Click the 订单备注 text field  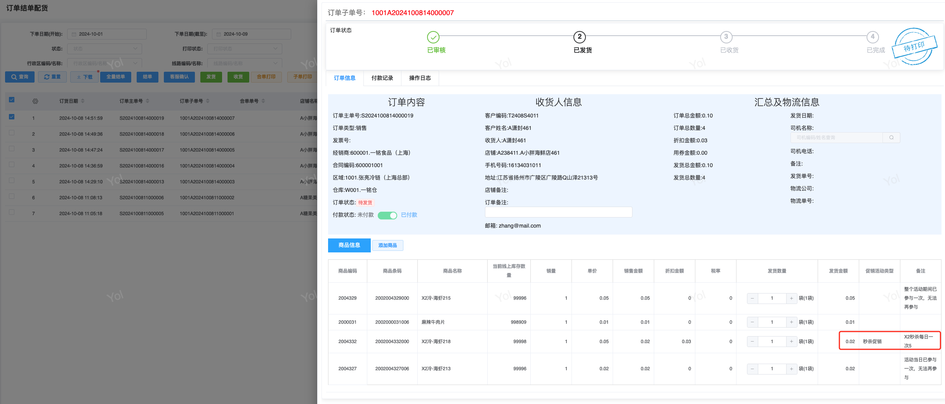tap(558, 212)
